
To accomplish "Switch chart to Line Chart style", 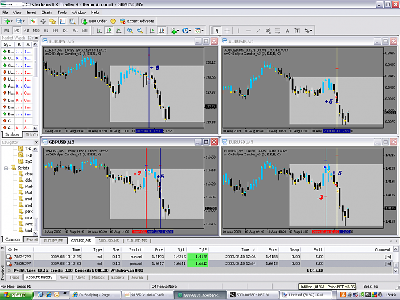I will click(x=119, y=31).
